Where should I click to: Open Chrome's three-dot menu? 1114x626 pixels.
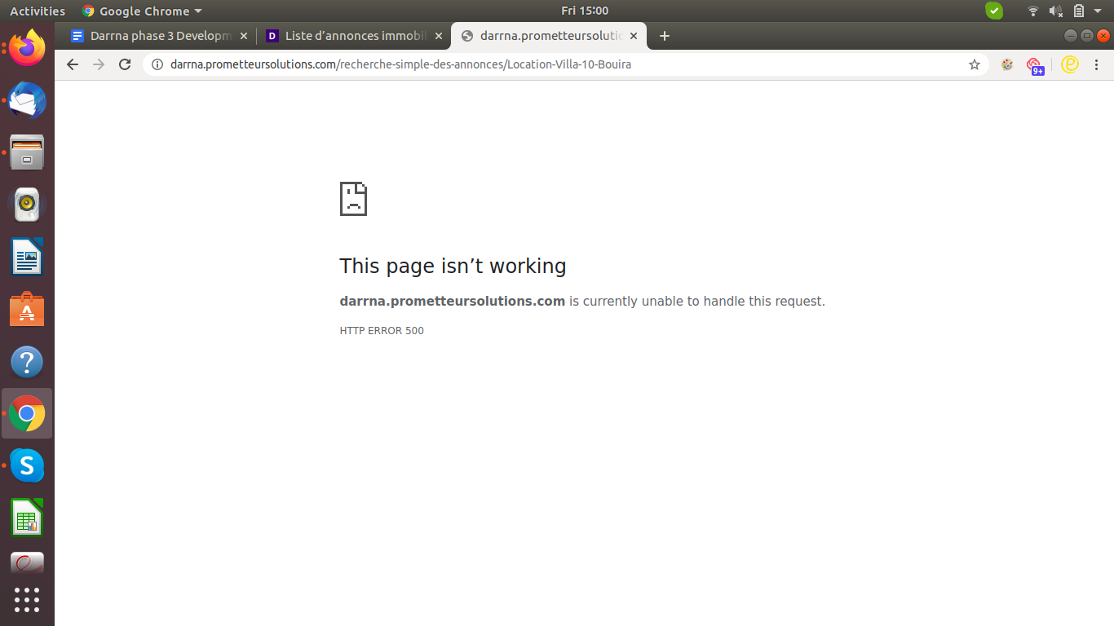pos(1097,64)
